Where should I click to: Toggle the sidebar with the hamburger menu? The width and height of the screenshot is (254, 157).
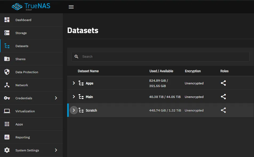[x=71, y=7]
